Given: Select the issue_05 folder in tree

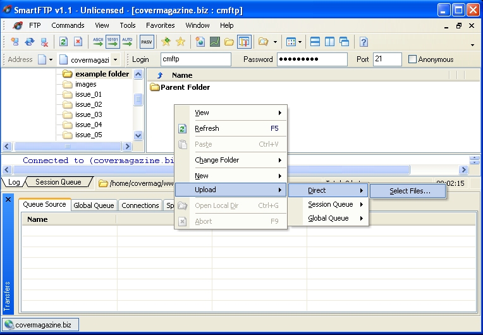Looking at the screenshot, I should 89,135.
